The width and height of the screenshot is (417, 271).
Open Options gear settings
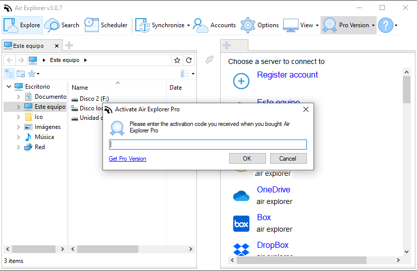[x=259, y=25]
